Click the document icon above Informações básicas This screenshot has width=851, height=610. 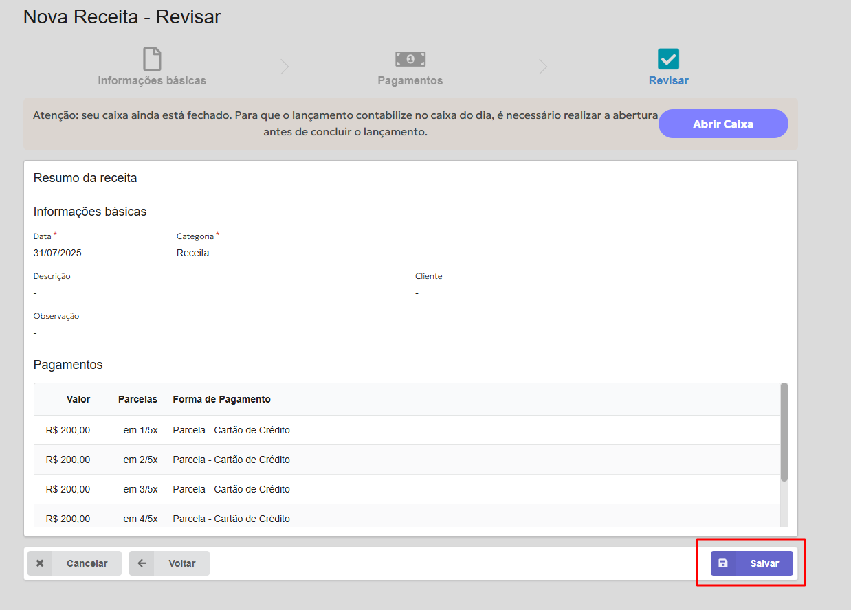(x=152, y=59)
